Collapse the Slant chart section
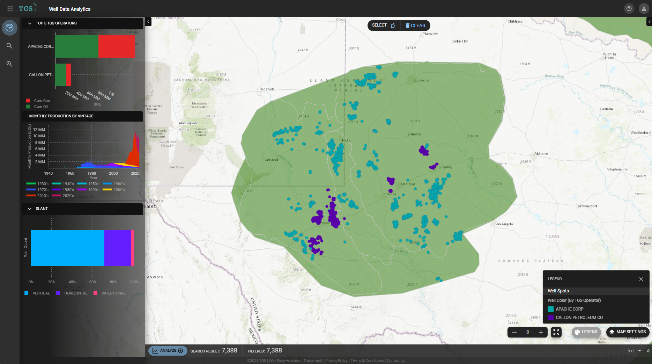Image resolution: width=652 pixels, height=364 pixels. click(30, 209)
